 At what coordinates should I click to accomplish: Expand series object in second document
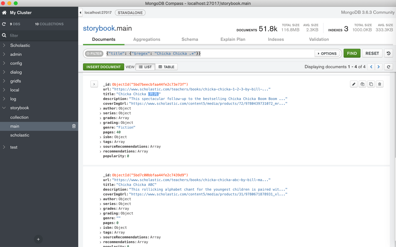click(101, 204)
